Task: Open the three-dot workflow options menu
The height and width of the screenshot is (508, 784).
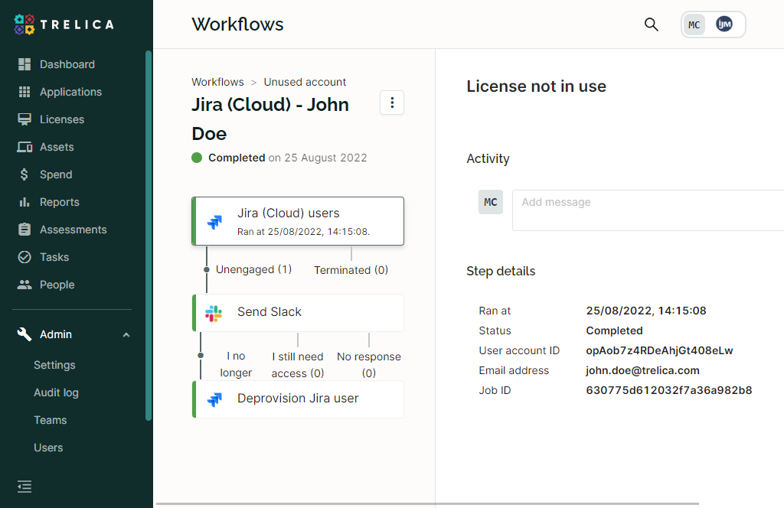Action: tap(392, 103)
